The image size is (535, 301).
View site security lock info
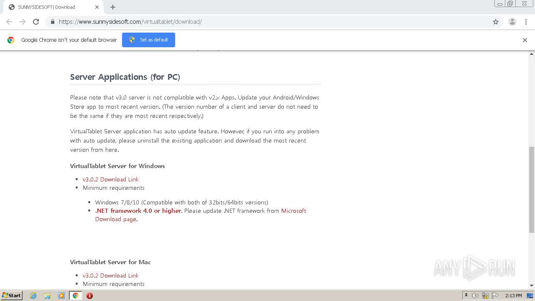click(x=52, y=22)
